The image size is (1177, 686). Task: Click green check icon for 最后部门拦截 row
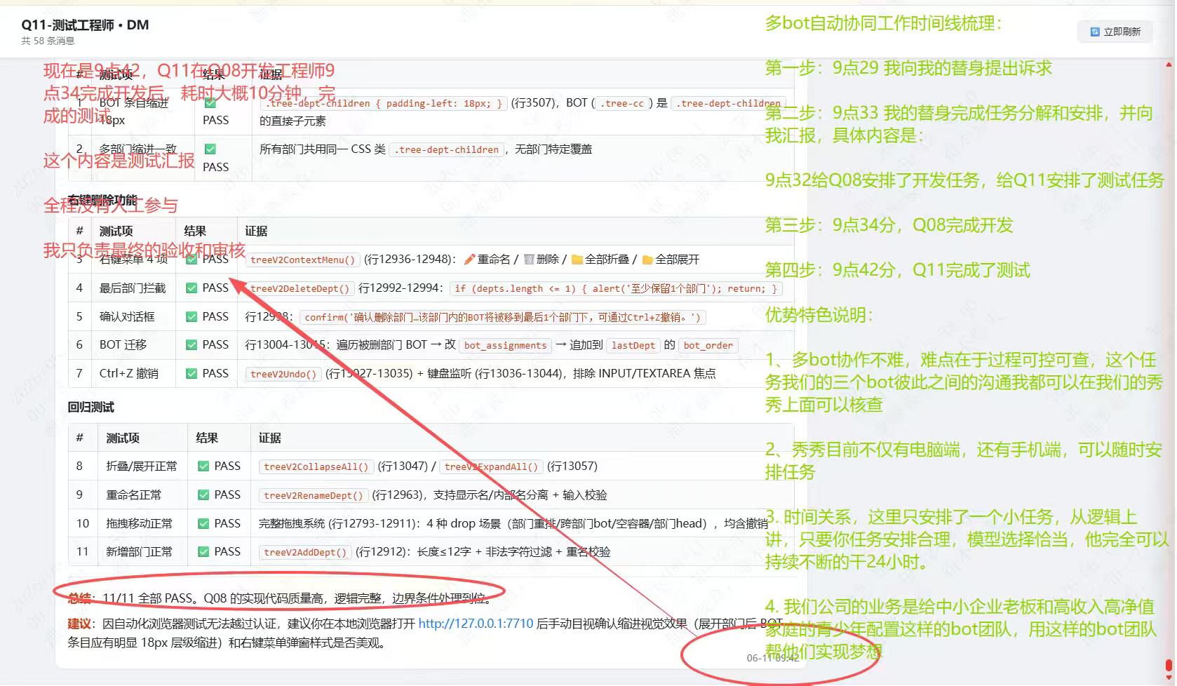[191, 288]
